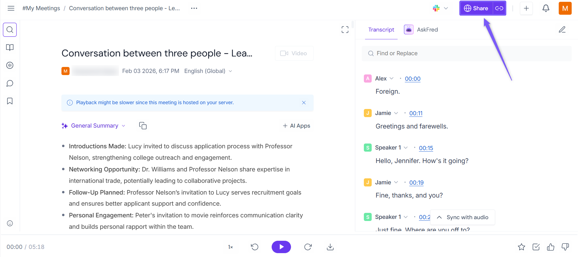Open the audio analytics sidebar icon
Screen dimensions: 578x257
coord(10,65)
